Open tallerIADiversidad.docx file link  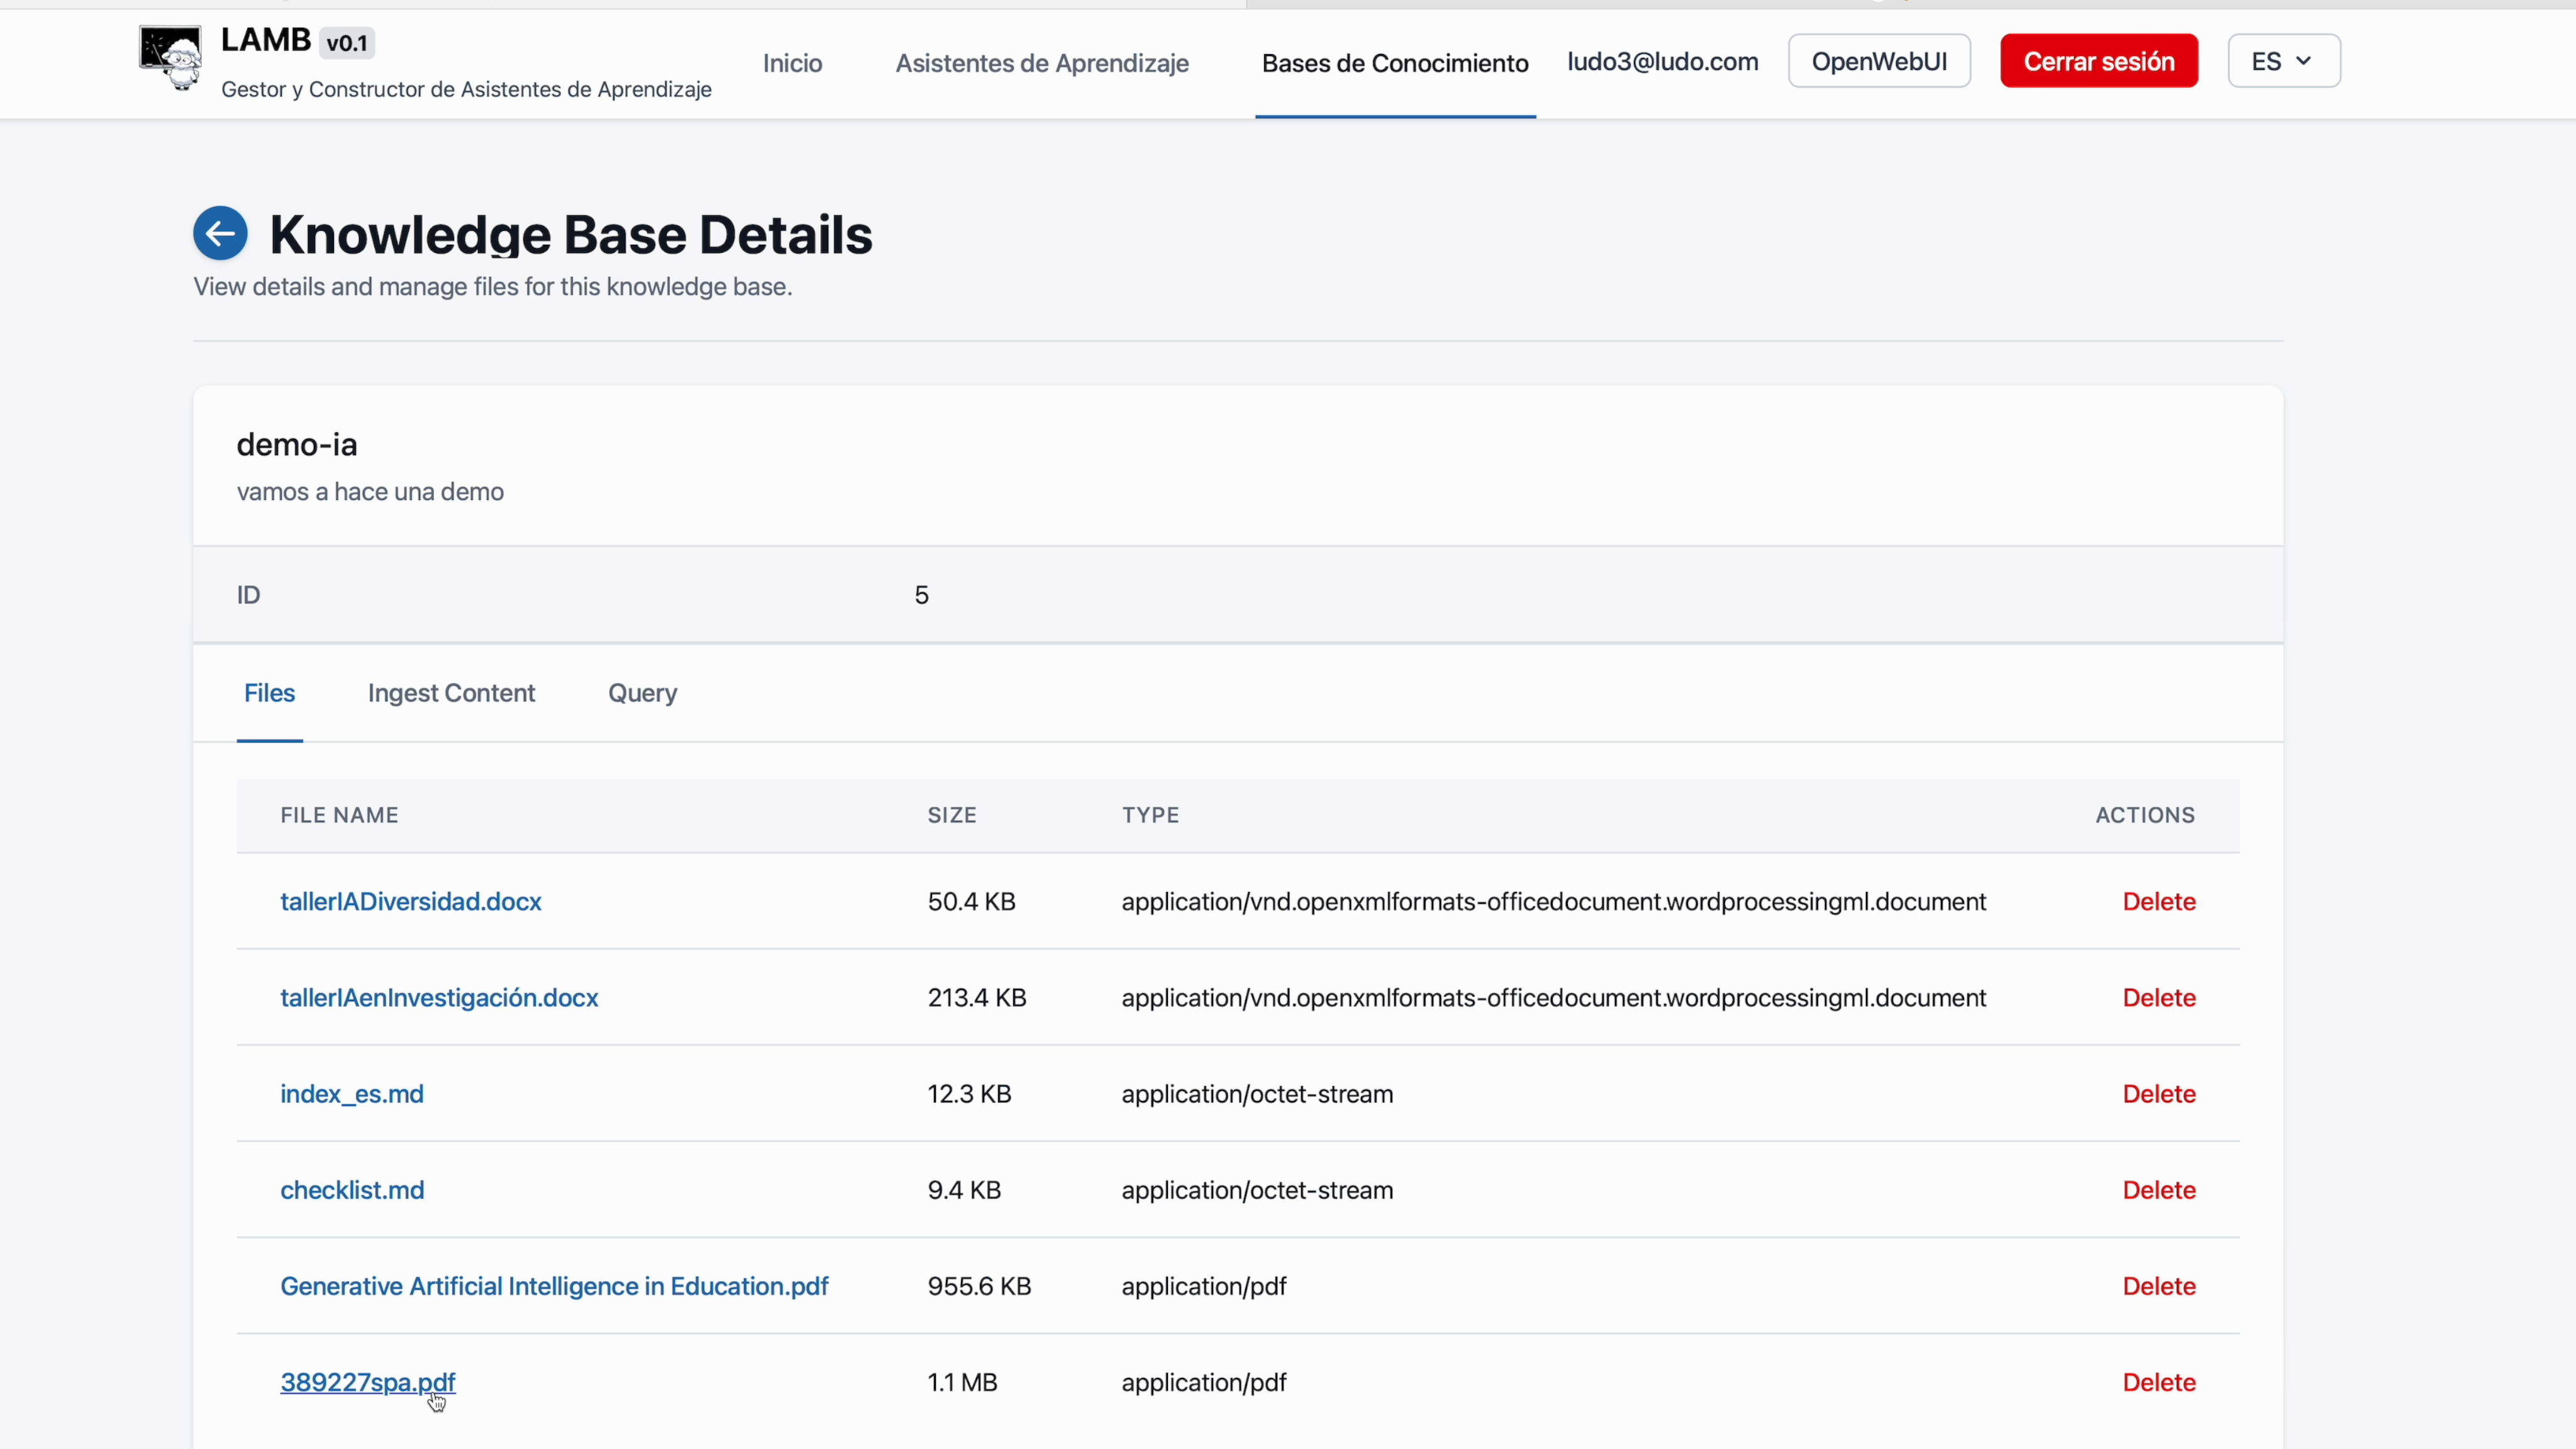410,901
